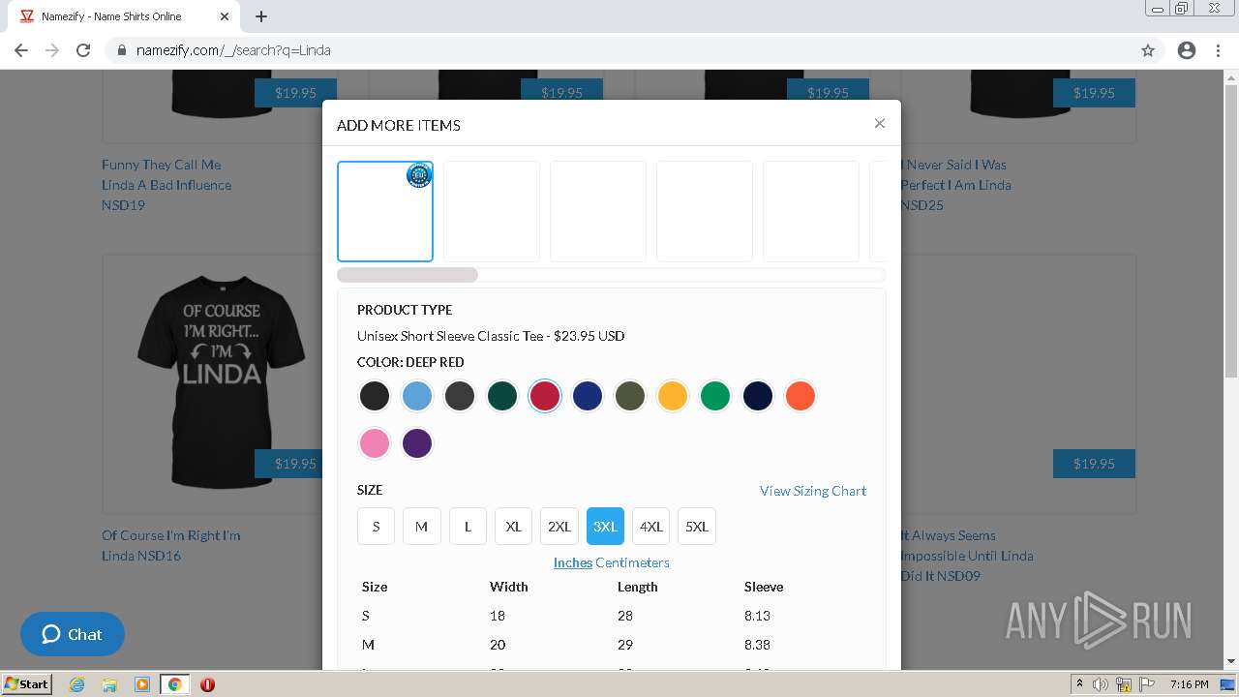Select size XL
This screenshot has width=1239, height=697.
[x=514, y=527]
